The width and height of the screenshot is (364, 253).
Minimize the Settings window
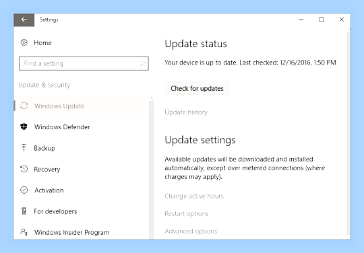point(301,20)
